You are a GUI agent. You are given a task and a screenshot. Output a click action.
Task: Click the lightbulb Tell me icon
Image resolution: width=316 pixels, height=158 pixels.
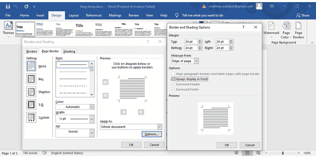pos(177,15)
